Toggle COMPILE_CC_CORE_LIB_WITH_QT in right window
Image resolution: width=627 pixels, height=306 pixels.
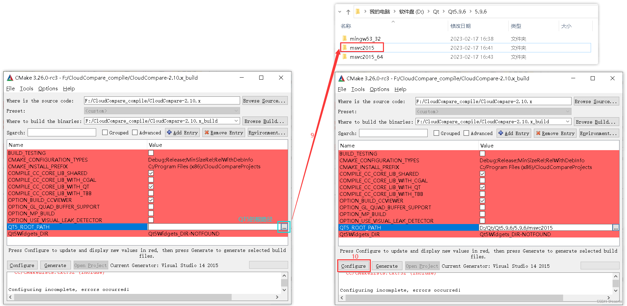pyautogui.click(x=482, y=187)
